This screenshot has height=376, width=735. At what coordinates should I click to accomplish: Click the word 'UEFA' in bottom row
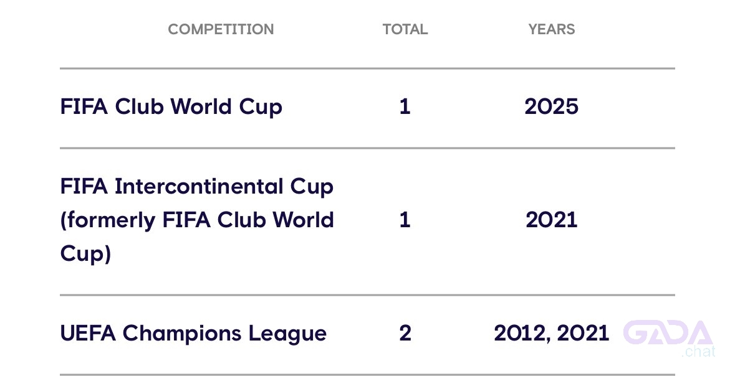(x=88, y=333)
